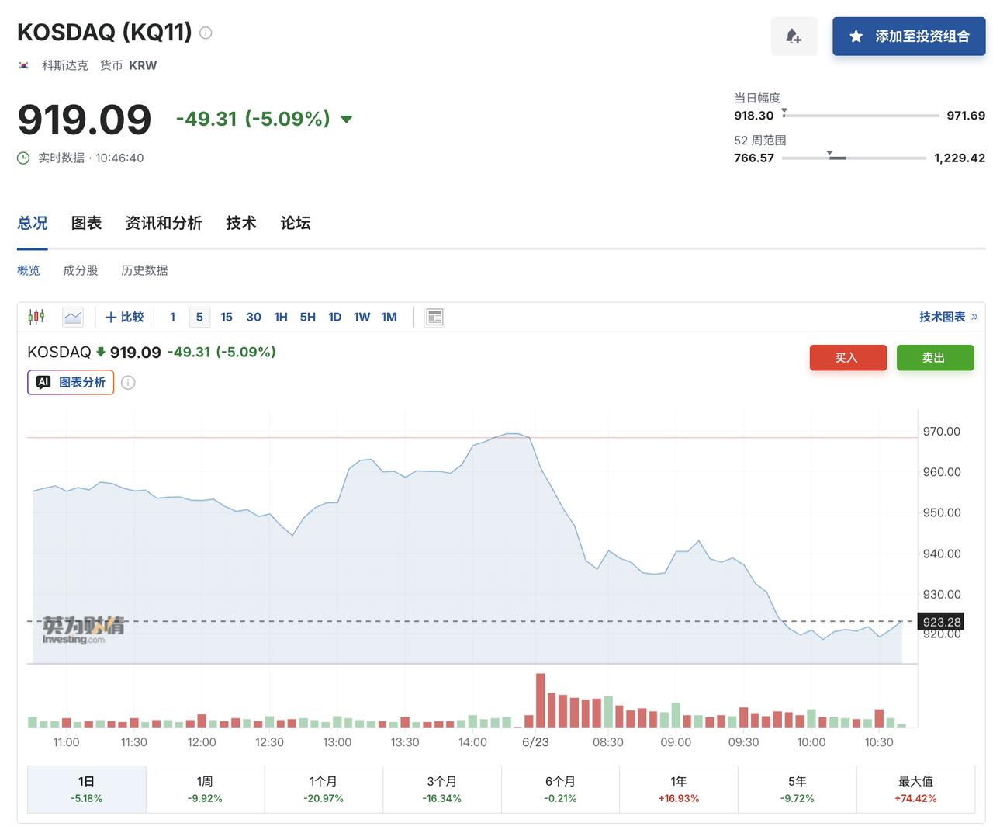Click the 923.28 price label on chart axis
This screenshot has height=837, width=993.
[942, 621]
